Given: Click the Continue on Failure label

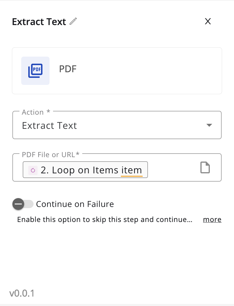Looking at the screenshot, I should click(x=75, y=204).
